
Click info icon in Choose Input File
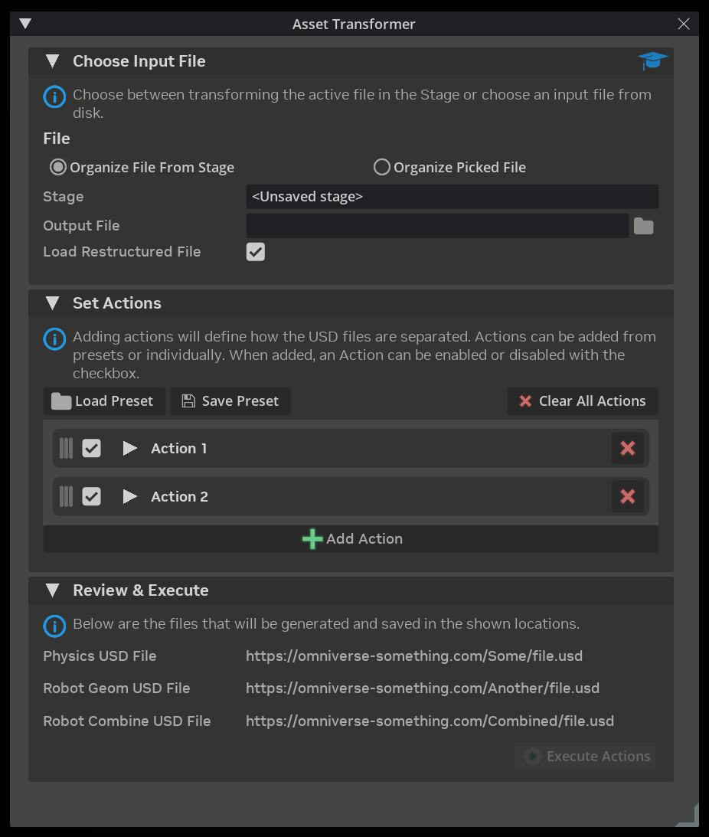(54, 97)
